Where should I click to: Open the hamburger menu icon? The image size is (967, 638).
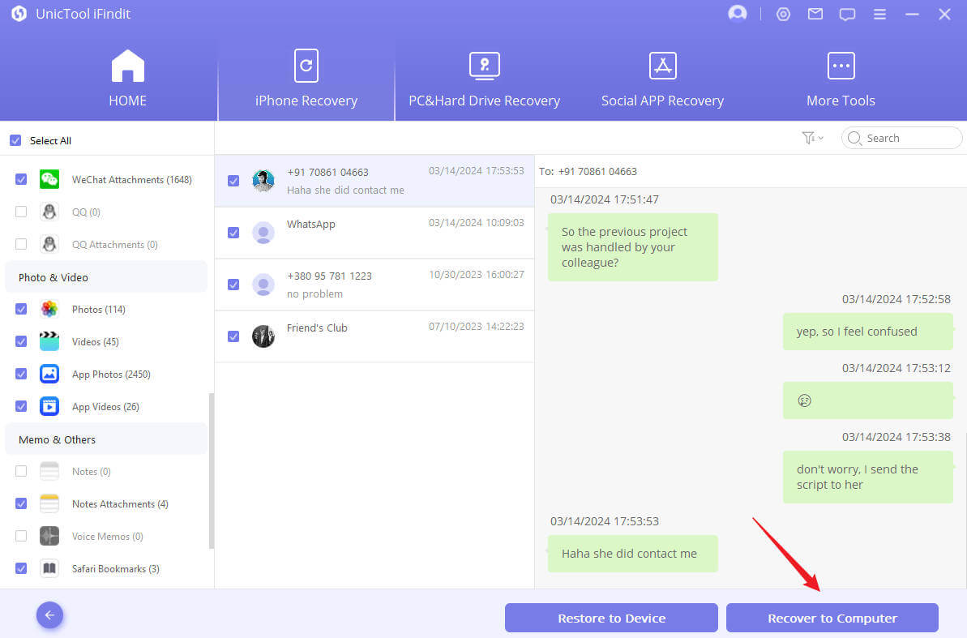click(879, 14)
